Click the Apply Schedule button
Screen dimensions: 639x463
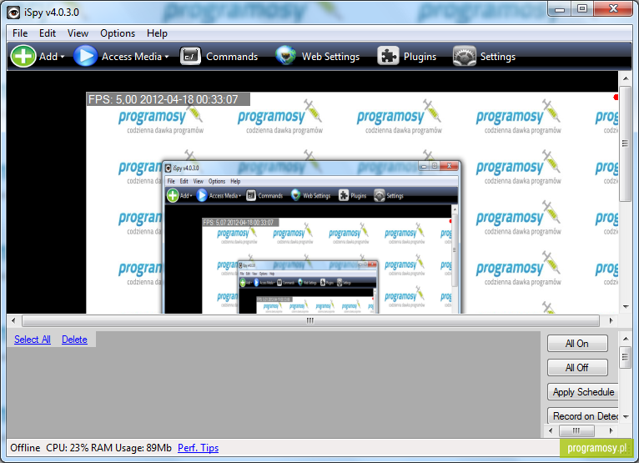(x=583, y=392)
